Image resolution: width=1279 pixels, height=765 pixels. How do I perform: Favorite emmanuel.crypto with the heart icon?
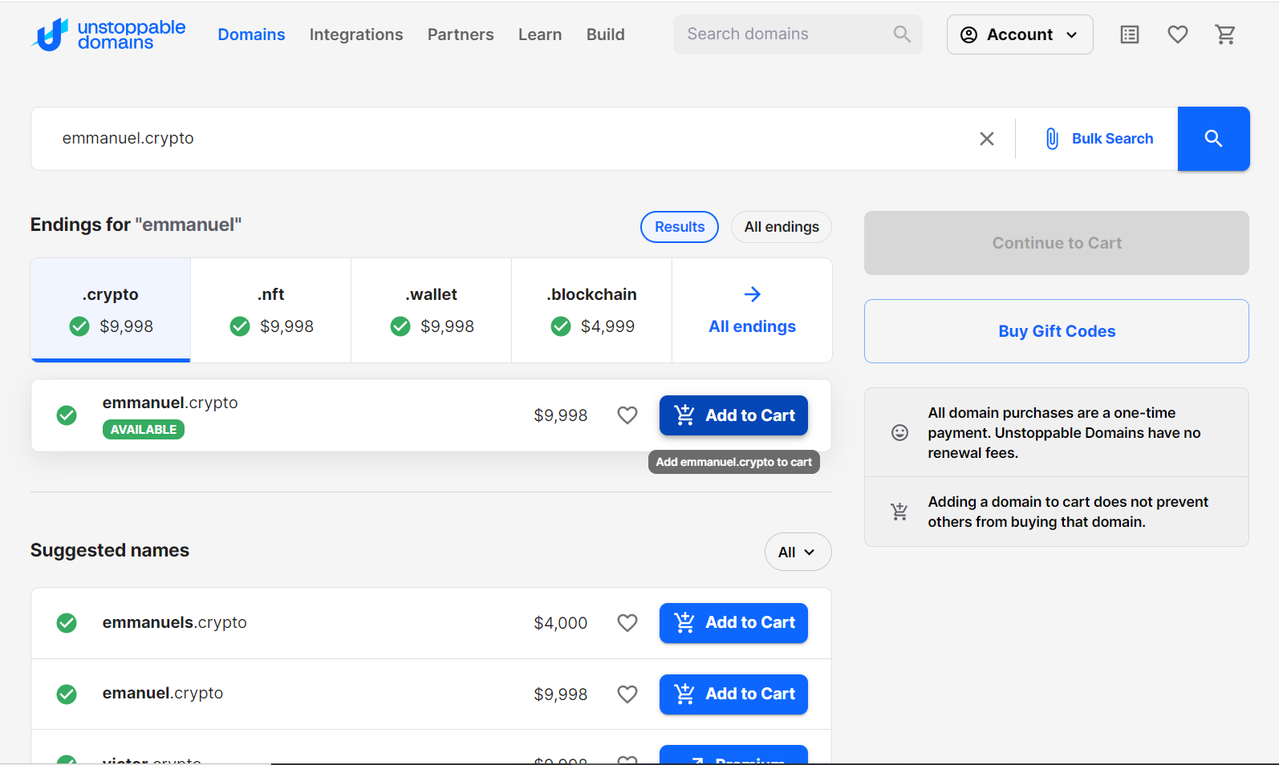pyautogui.click(x=627, y=415)
